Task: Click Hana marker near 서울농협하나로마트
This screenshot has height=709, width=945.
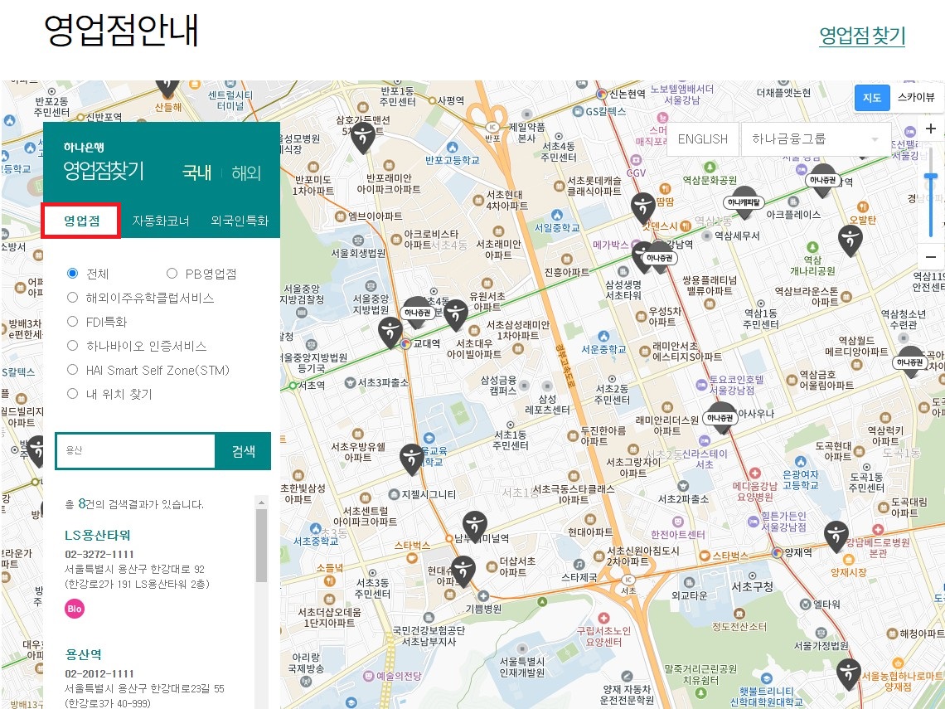Action: (x=849, y=674)
